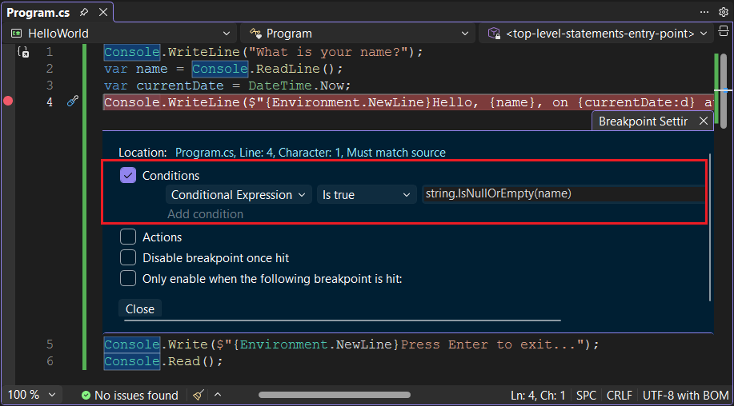The width and height of the screenshot is (734, 406).
Task: Click the quick actions icon on line 4
Action: tap(72, 101)
